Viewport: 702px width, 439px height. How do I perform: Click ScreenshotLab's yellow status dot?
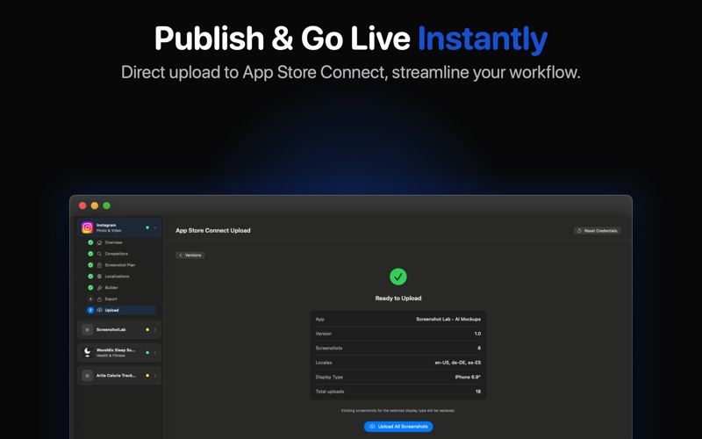(x=147, y=330)
